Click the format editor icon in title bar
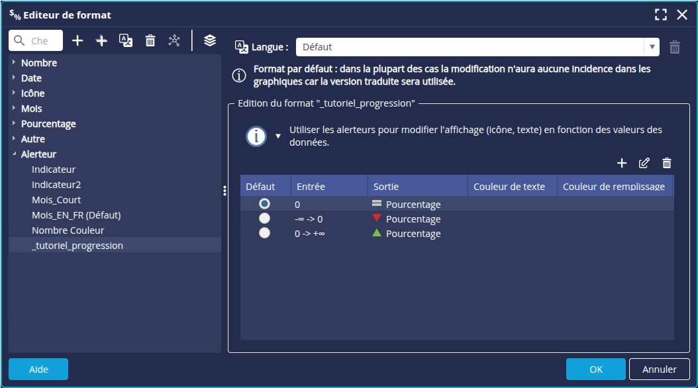The height and width of the screenshot is (388, 698). point(15,15)
